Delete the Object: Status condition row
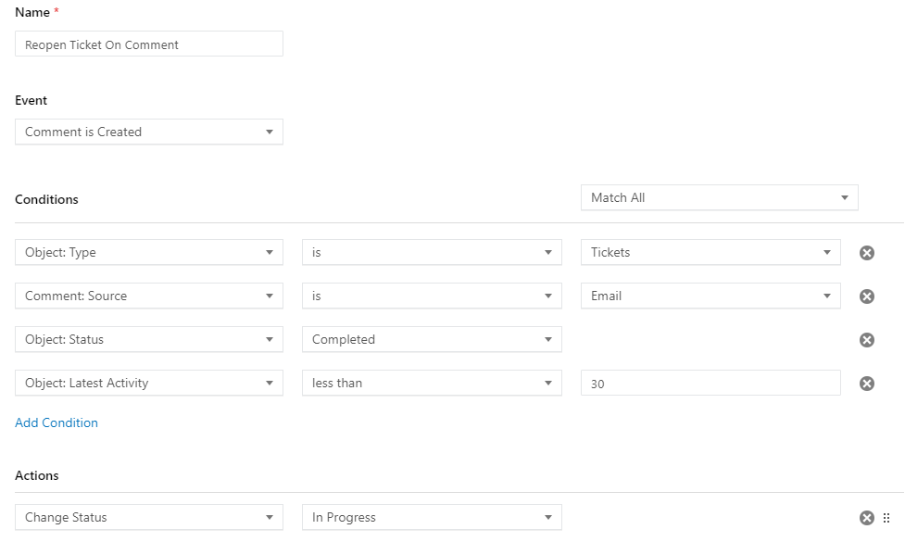Image resolution: width=905 pixels, height=542 pixels. point(867,340)
